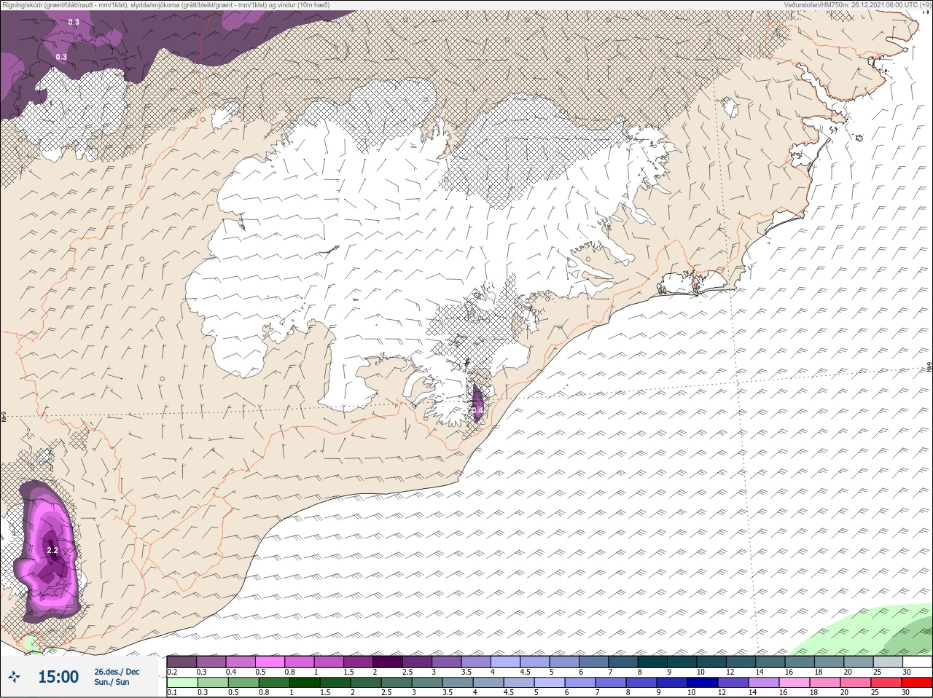Screen dimensions: 933x698
Task: Select the red 30 swatch ending the green-blue legend row
Action: [917, 683]
